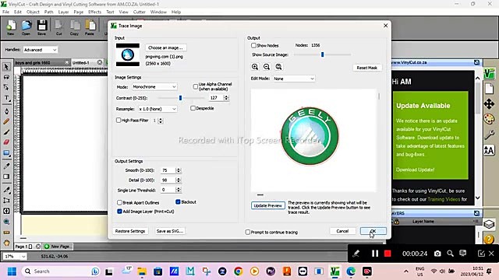The image size is (499, 280).
Task: Open the Edit Mode dropdown
Action: (x=294, y=79)
